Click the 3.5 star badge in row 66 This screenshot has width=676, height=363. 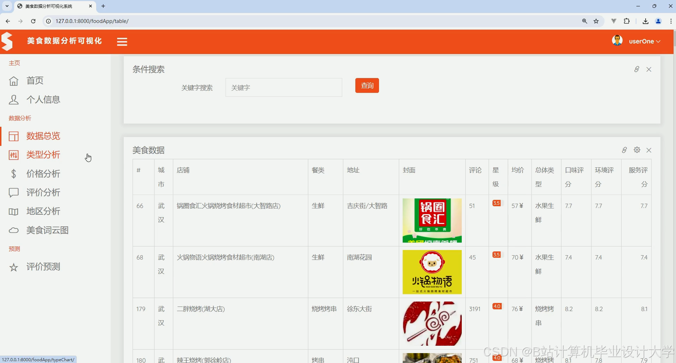(496, 203)
